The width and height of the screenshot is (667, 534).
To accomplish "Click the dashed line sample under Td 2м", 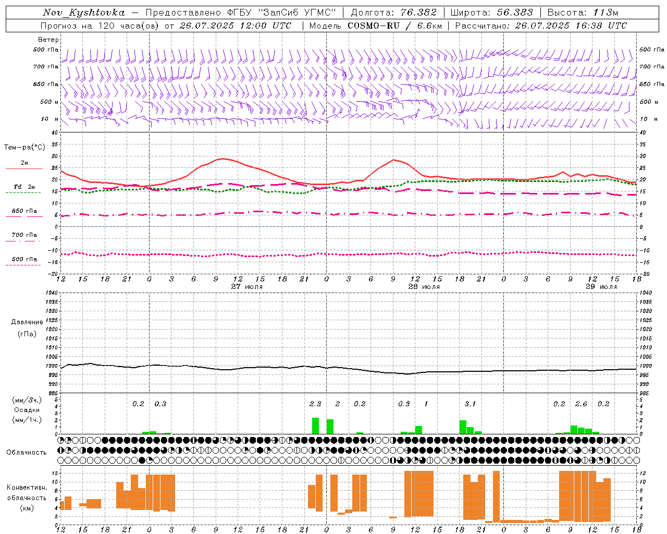I will [23, 193].
